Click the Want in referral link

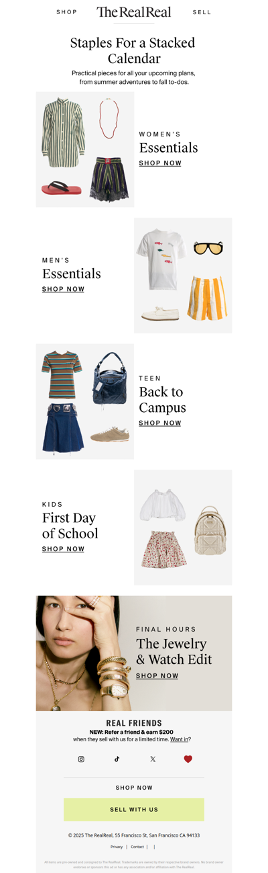pyautogui.click(x=179, y=739)
